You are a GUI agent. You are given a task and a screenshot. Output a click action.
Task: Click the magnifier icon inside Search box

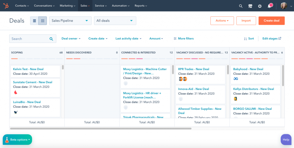51,39
